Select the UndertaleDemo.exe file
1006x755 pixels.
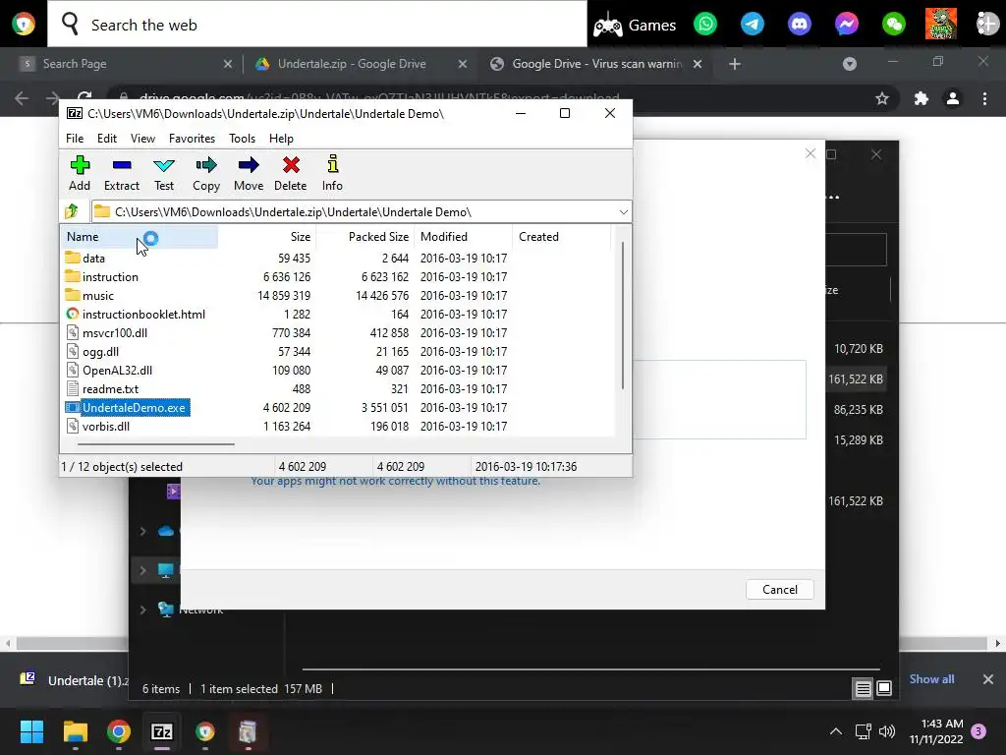[134, 407]
